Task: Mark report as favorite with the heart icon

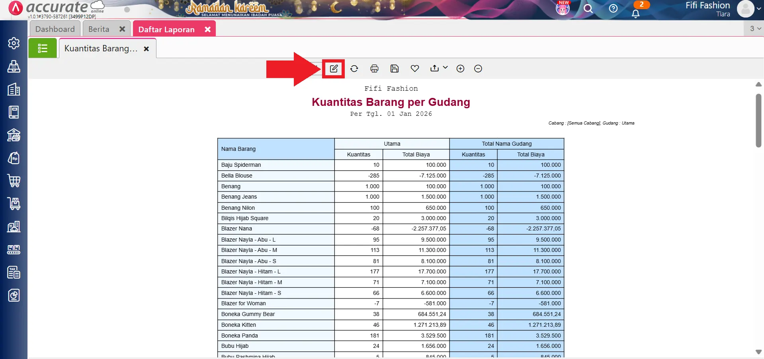Action: click(414, 68)
